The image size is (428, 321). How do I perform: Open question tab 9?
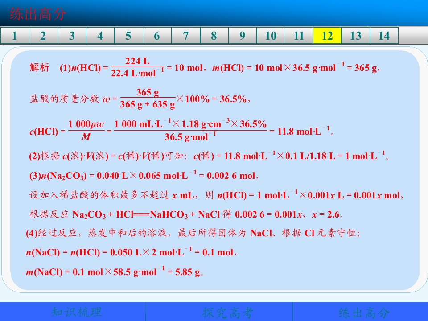tap(243, 36)
